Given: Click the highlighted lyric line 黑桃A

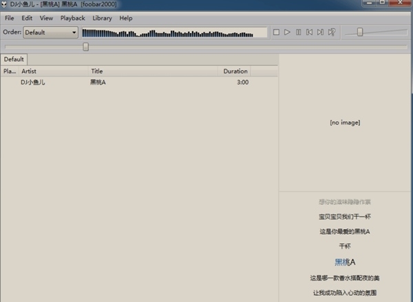Looking at the screenshot, I should [x=345, y=262].
